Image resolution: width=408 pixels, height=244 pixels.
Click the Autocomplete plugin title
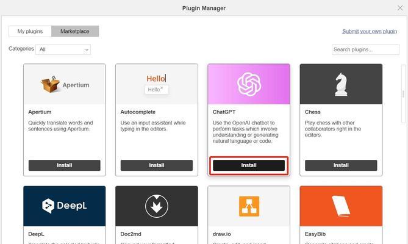[x=138, y=112]
